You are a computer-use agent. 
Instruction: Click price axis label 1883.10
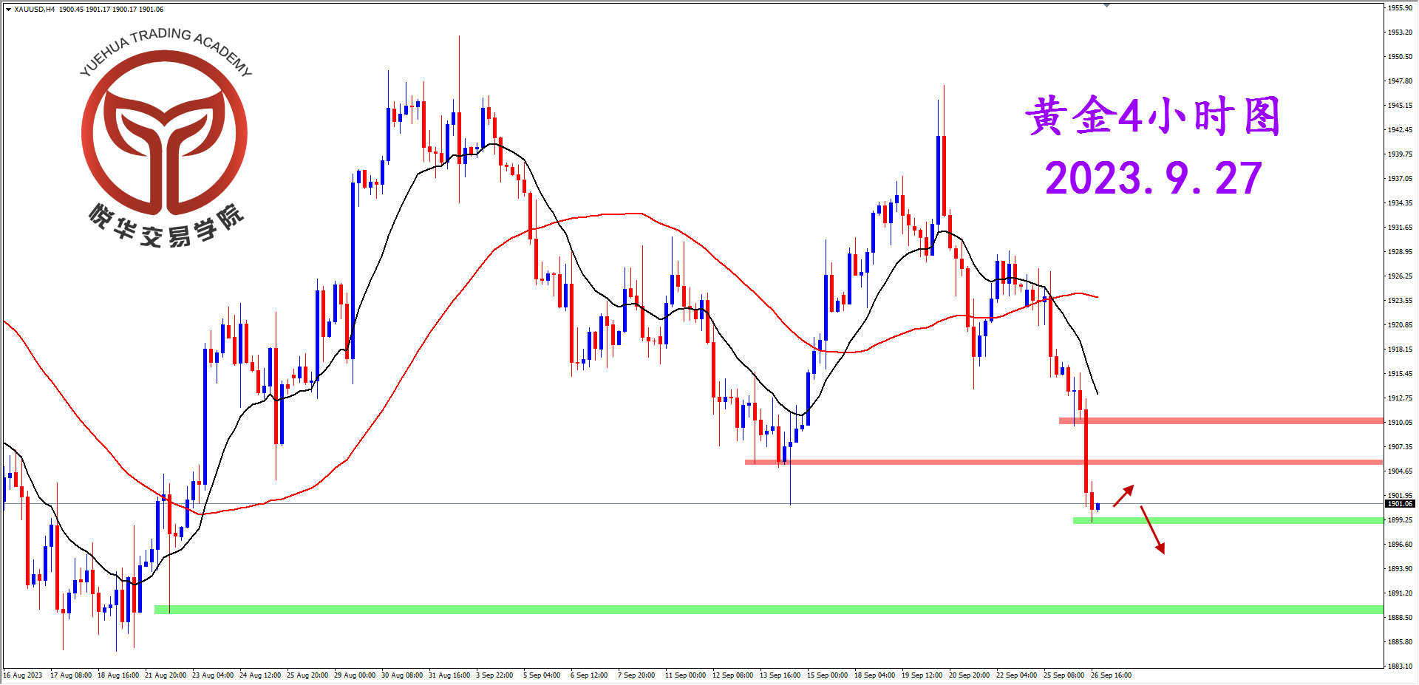coord(1400,667)
